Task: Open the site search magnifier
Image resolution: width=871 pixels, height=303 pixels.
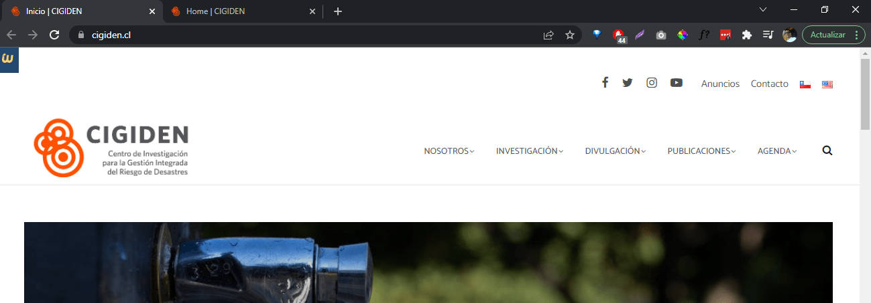Action: [x=827, y=150]
